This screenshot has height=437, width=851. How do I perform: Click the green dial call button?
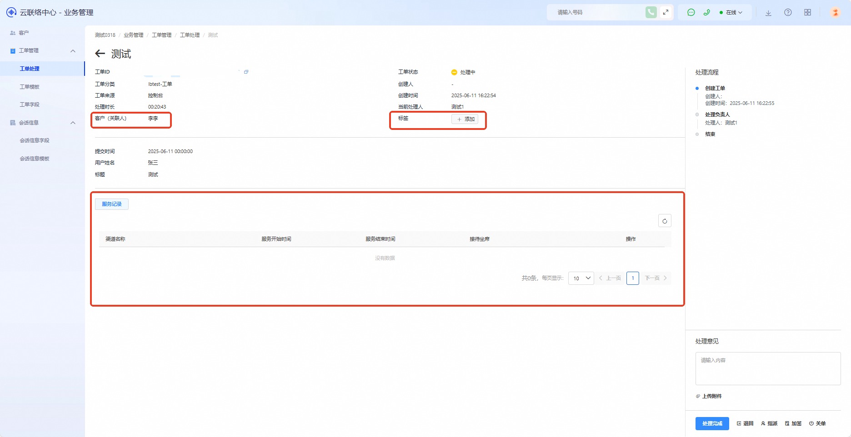pos(651,12)
